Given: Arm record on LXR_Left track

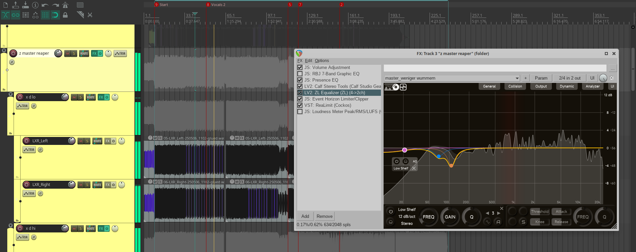Looking at the screenshot, I should click(x=26, y=141).
